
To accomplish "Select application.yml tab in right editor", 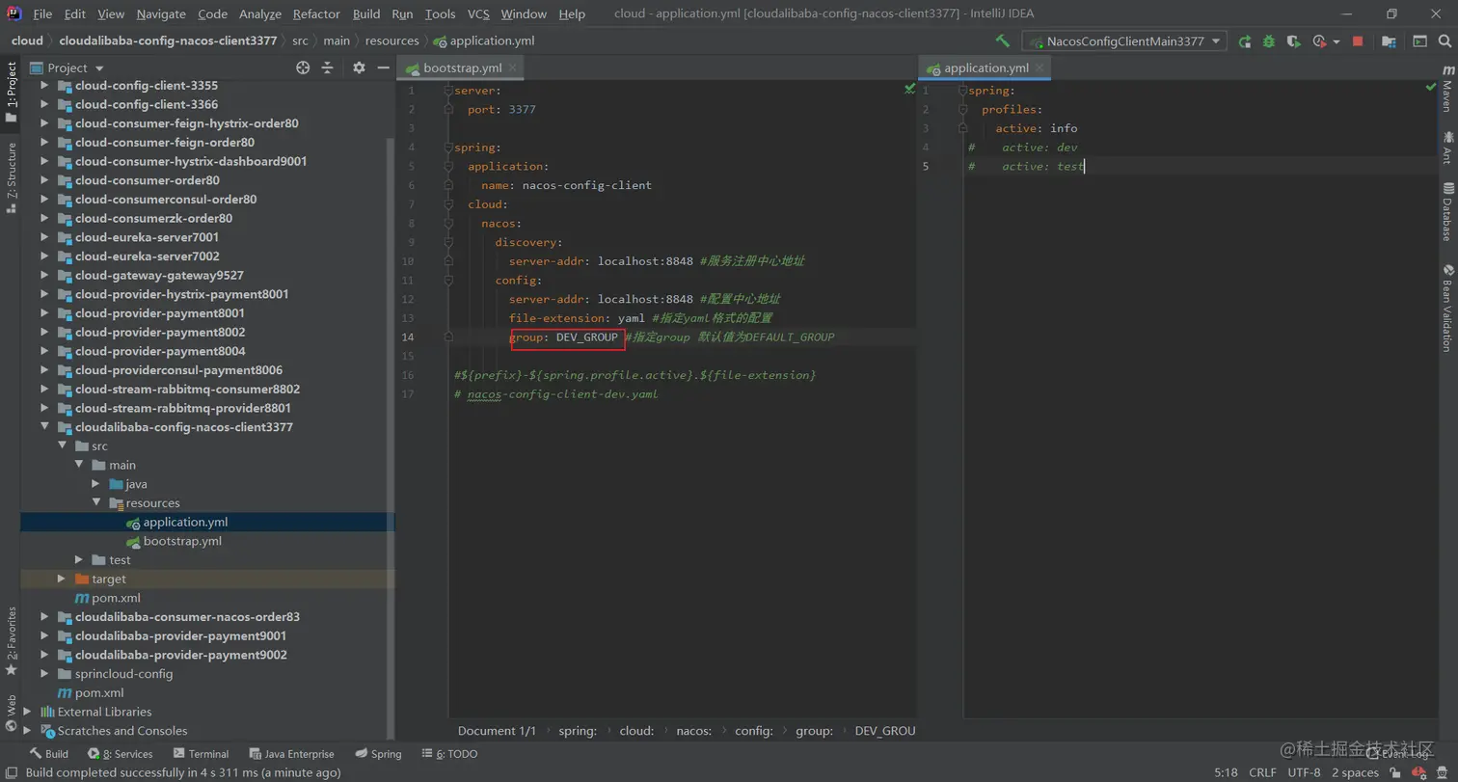I will [985, 67].
